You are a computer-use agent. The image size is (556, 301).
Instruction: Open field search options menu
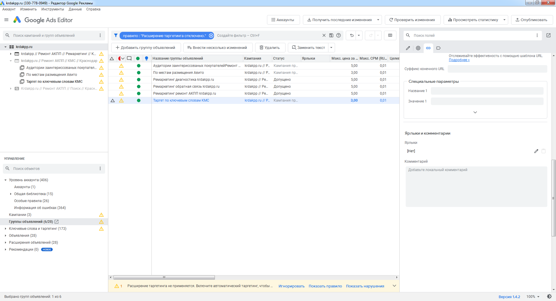pyautogui.click(x=537, y=35)
